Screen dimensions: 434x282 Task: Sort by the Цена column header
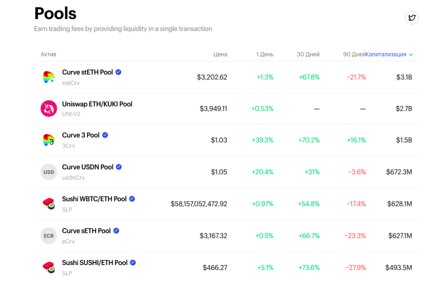(x=220, y=54)
